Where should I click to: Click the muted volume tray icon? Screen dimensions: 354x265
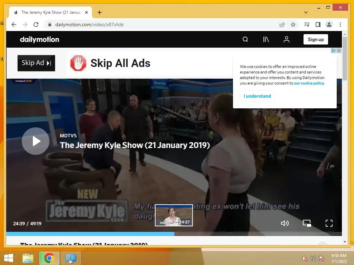coord(305,258)
